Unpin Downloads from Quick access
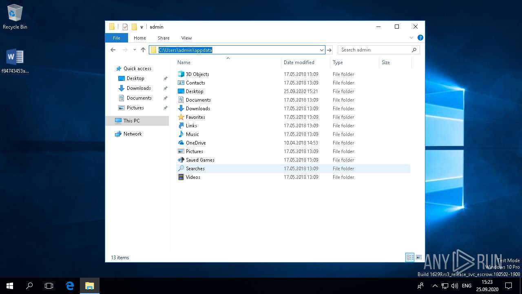This screenshot has width=522, height=294. (x=165, y=88)
